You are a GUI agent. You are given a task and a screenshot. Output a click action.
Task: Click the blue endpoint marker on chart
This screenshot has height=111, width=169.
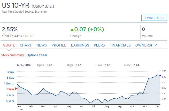(160, 76)
